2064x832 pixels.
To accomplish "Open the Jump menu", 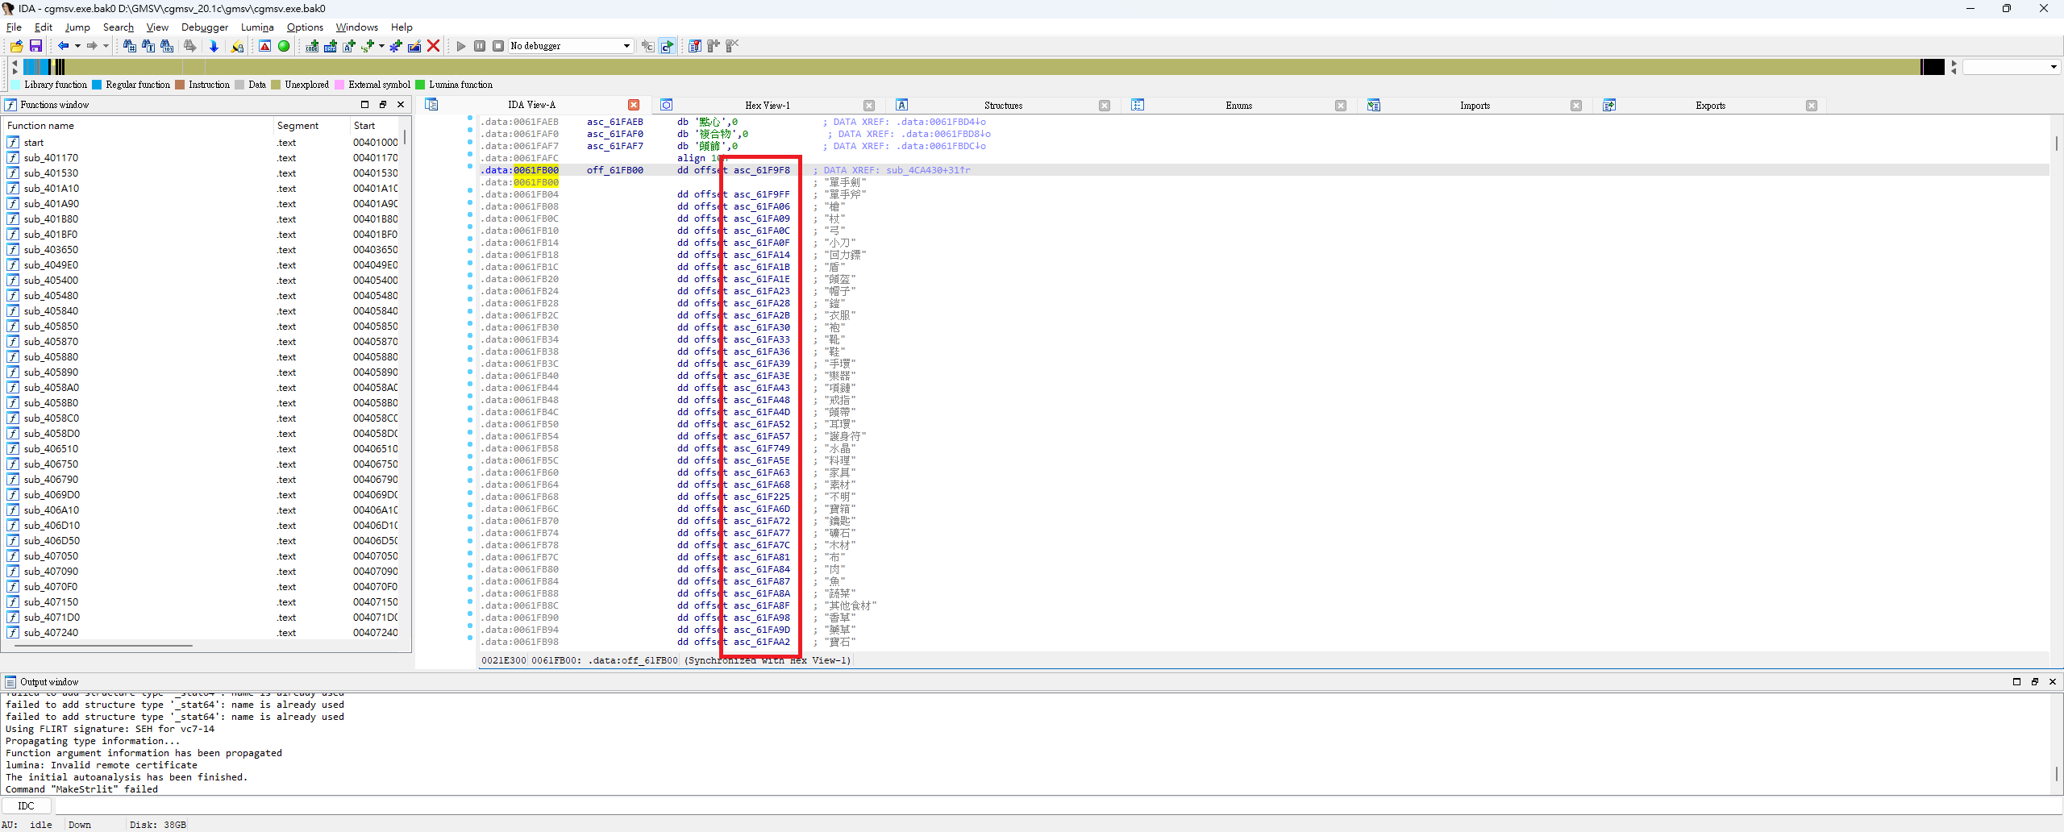I will pos(77,27).
